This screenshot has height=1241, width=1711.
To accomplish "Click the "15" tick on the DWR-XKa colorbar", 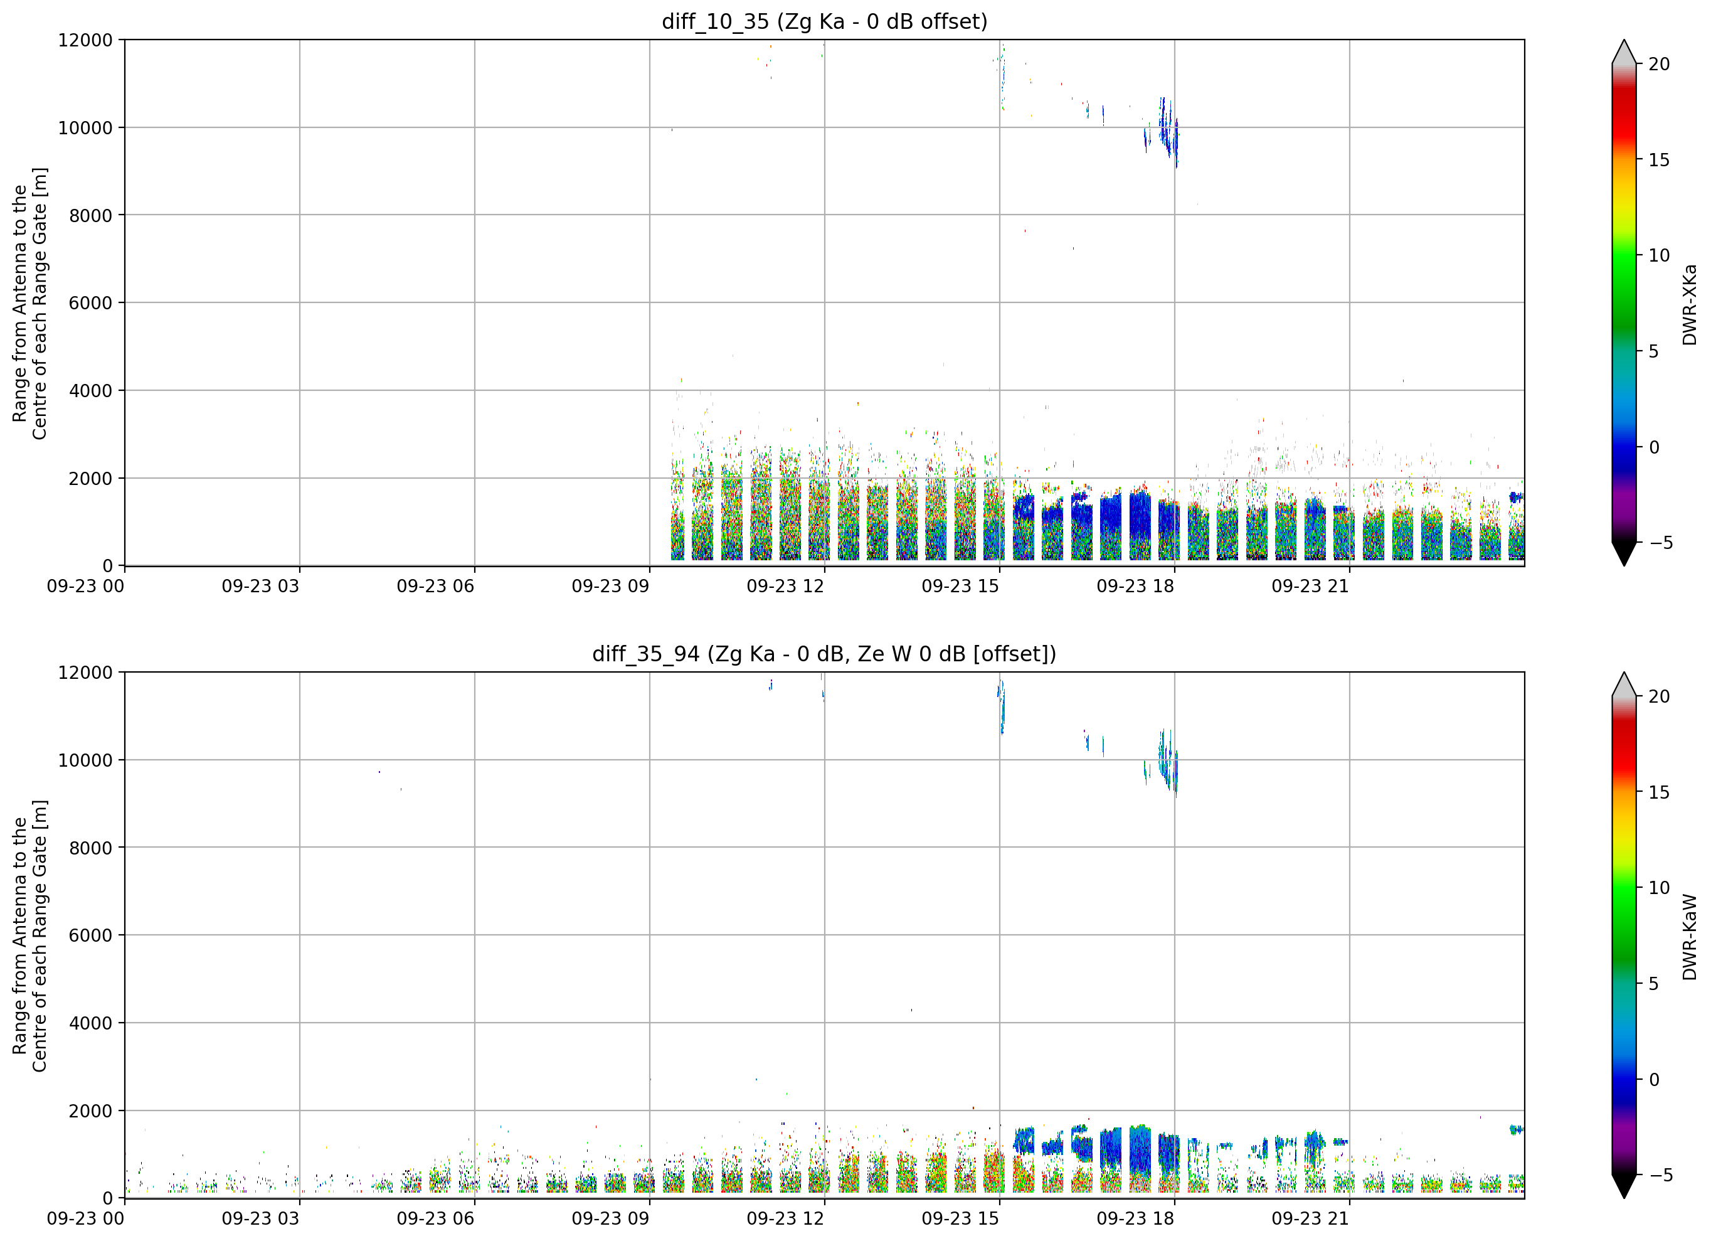I will (1660, 160).
